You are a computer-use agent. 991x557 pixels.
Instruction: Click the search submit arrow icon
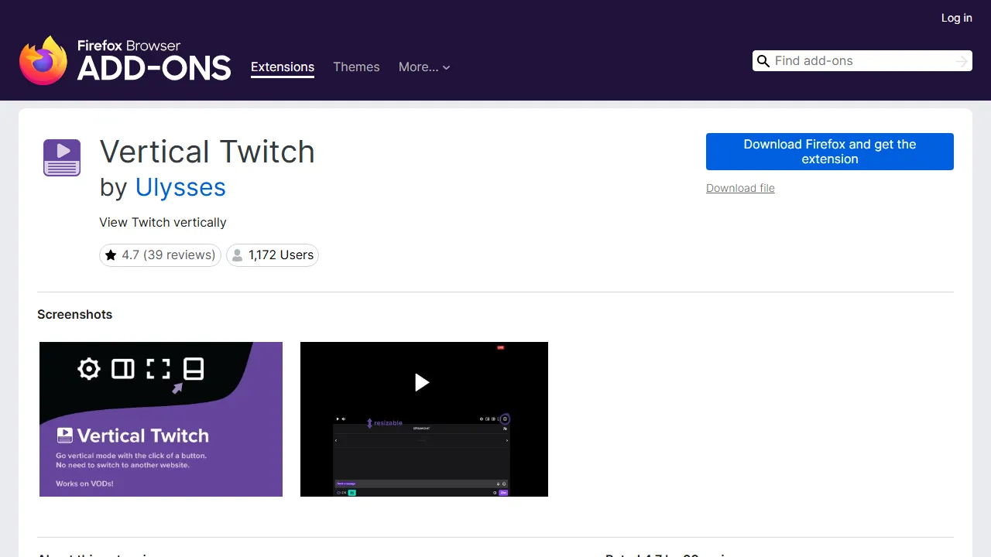[x=961, y=60]
